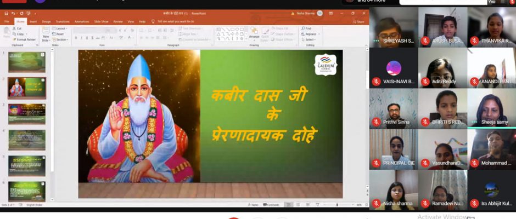Open the Help tab
The height and width of the screenshot is (219, 516).
click(142, 21)
